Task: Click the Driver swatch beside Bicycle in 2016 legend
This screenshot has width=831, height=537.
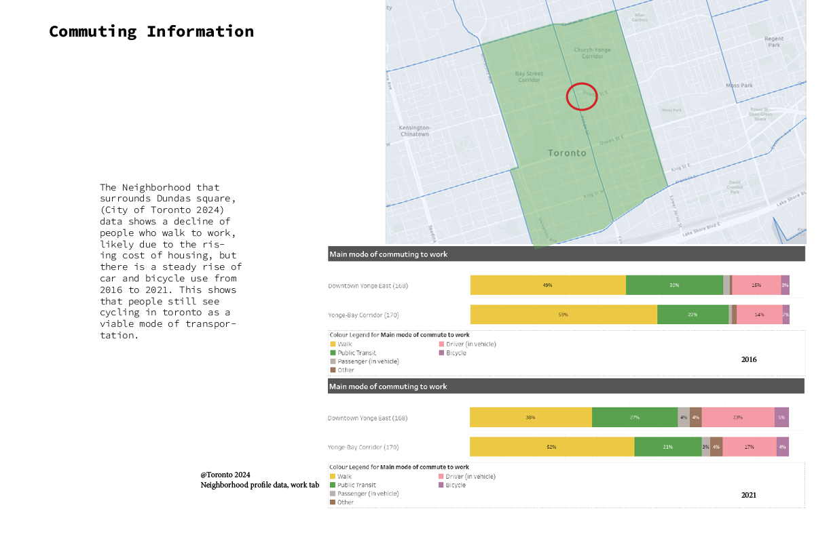Action: [x=441, y=344]
